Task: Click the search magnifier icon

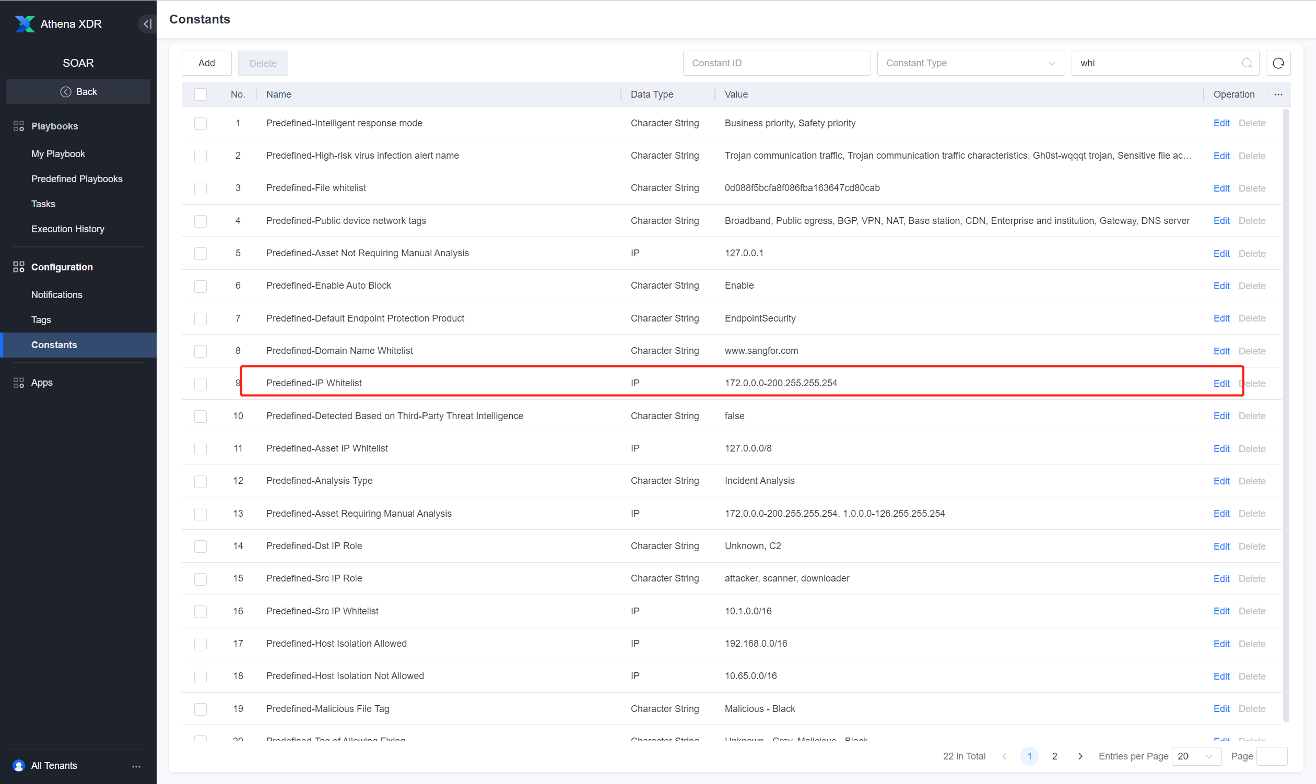Action: coord(1246,63)
